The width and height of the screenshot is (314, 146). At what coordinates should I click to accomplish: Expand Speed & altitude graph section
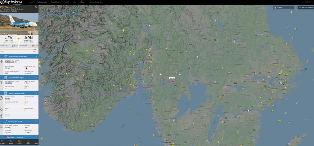[19, 93]
